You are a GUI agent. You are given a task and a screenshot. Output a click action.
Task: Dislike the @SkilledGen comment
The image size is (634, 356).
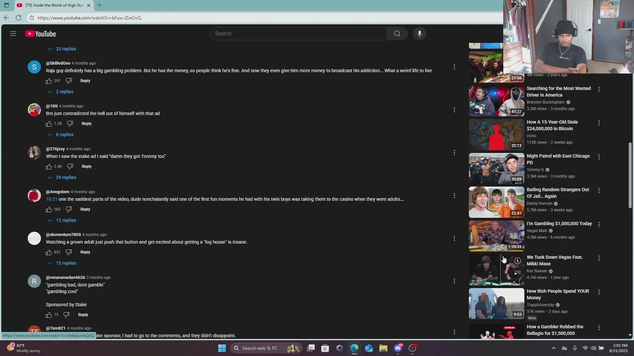pos(69,81)
